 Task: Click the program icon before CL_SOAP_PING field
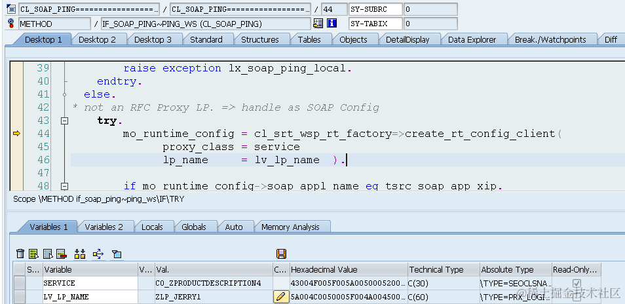click(x=12, y=9)
